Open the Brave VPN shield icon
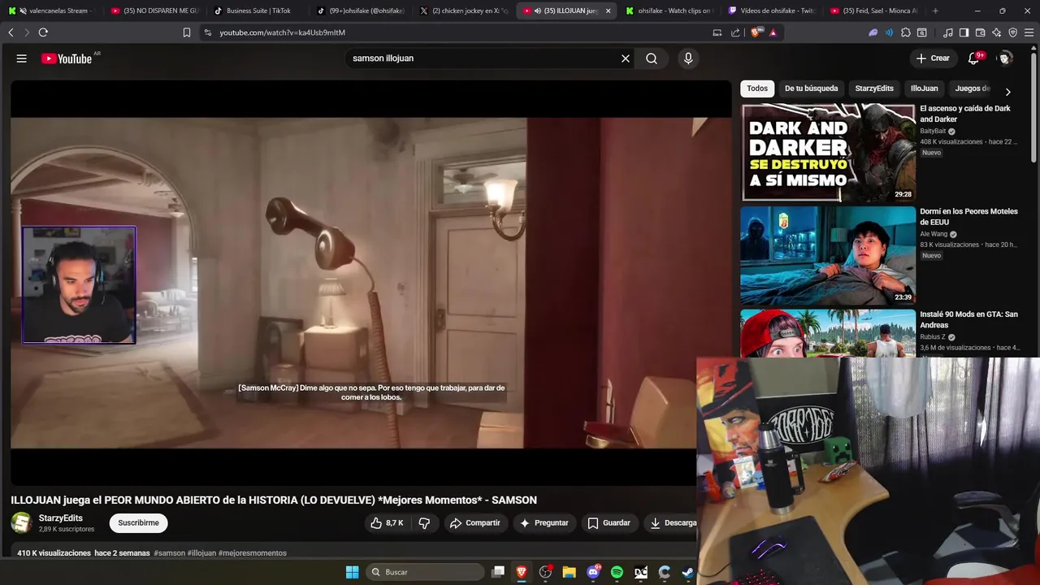 click(x=1012, y=32)
